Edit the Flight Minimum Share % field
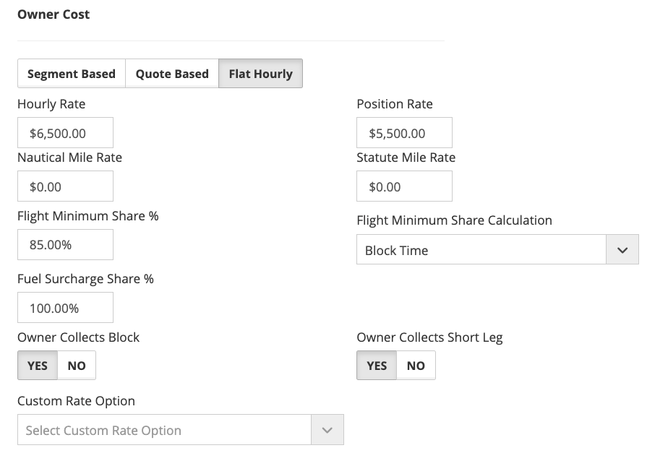 pos(65,245)
